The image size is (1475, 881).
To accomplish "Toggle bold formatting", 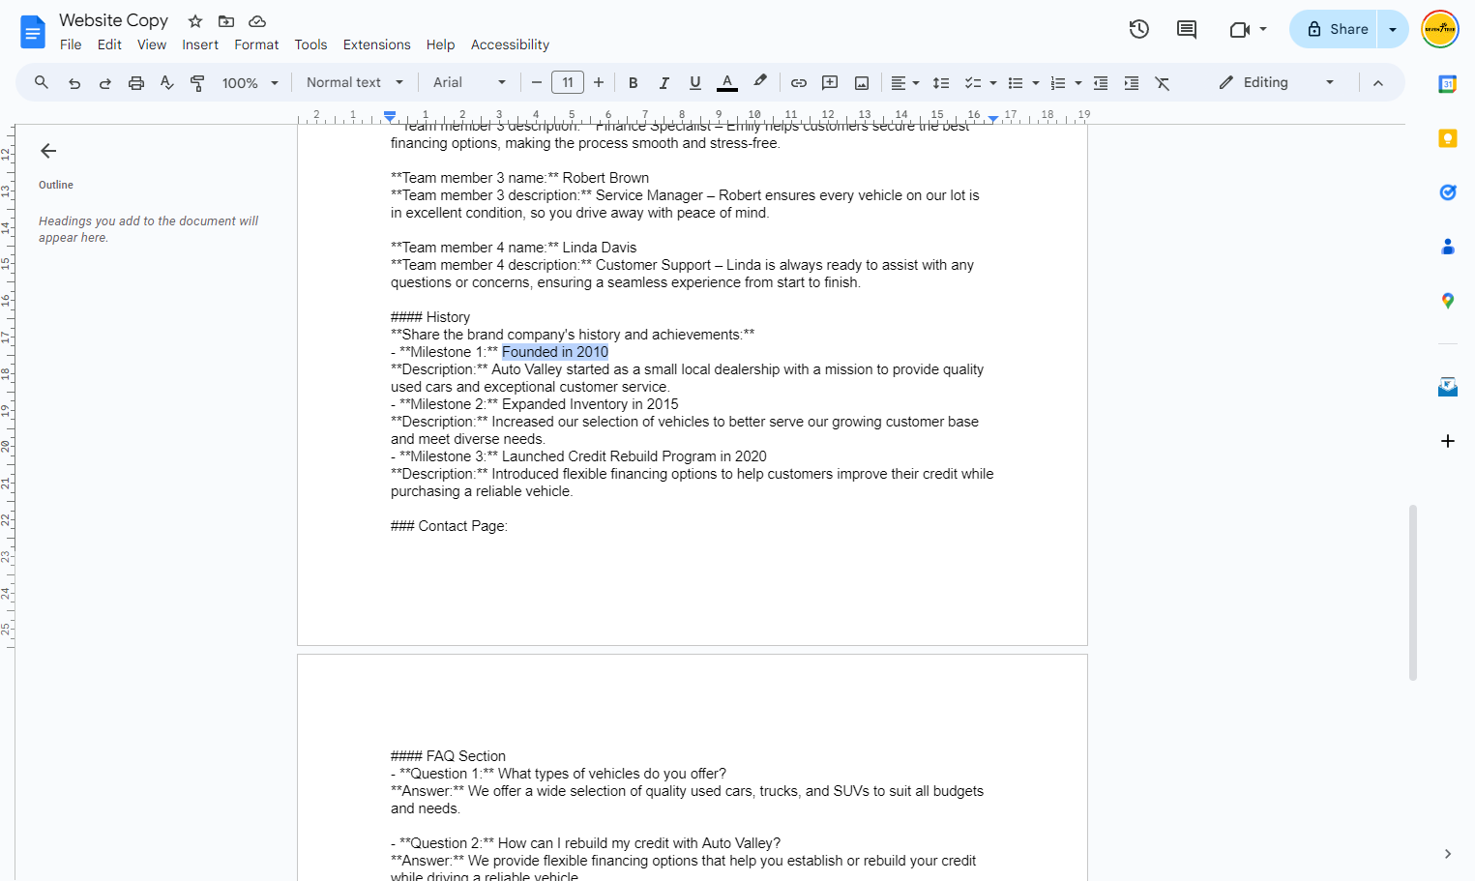I will pyautogui.click(x=634, y=83).
